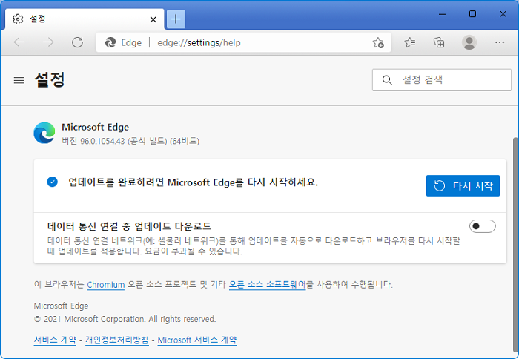Focus the 설정 검색 search field
Screen dimensions: 519x359
pyautogui.click(x=442, y=80)
